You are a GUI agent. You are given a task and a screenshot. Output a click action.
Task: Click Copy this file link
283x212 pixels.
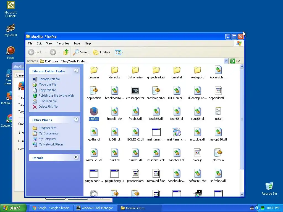[x=47, y=90]
